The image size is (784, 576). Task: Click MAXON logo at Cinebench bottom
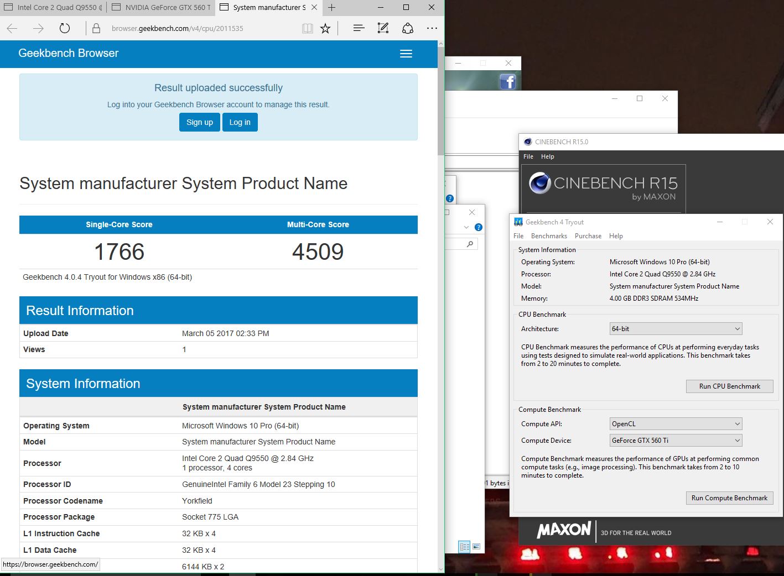(x=564, y=530)
